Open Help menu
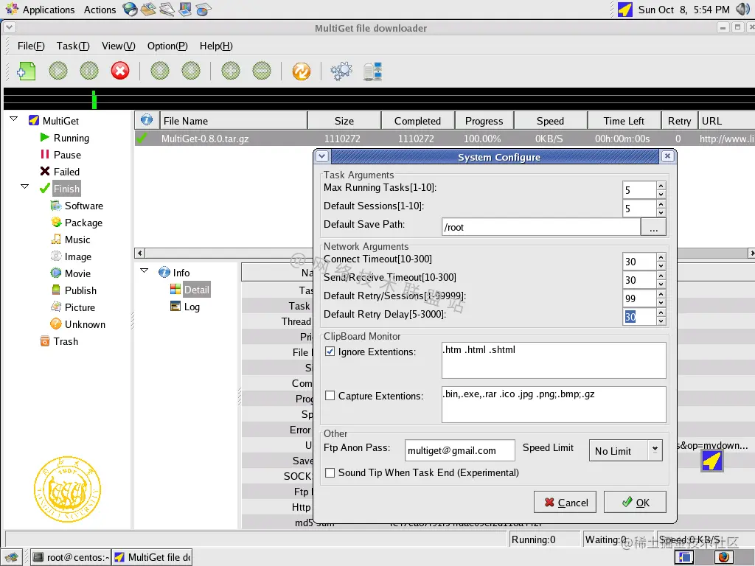755x566 pixels. click(x=216, y=46)
